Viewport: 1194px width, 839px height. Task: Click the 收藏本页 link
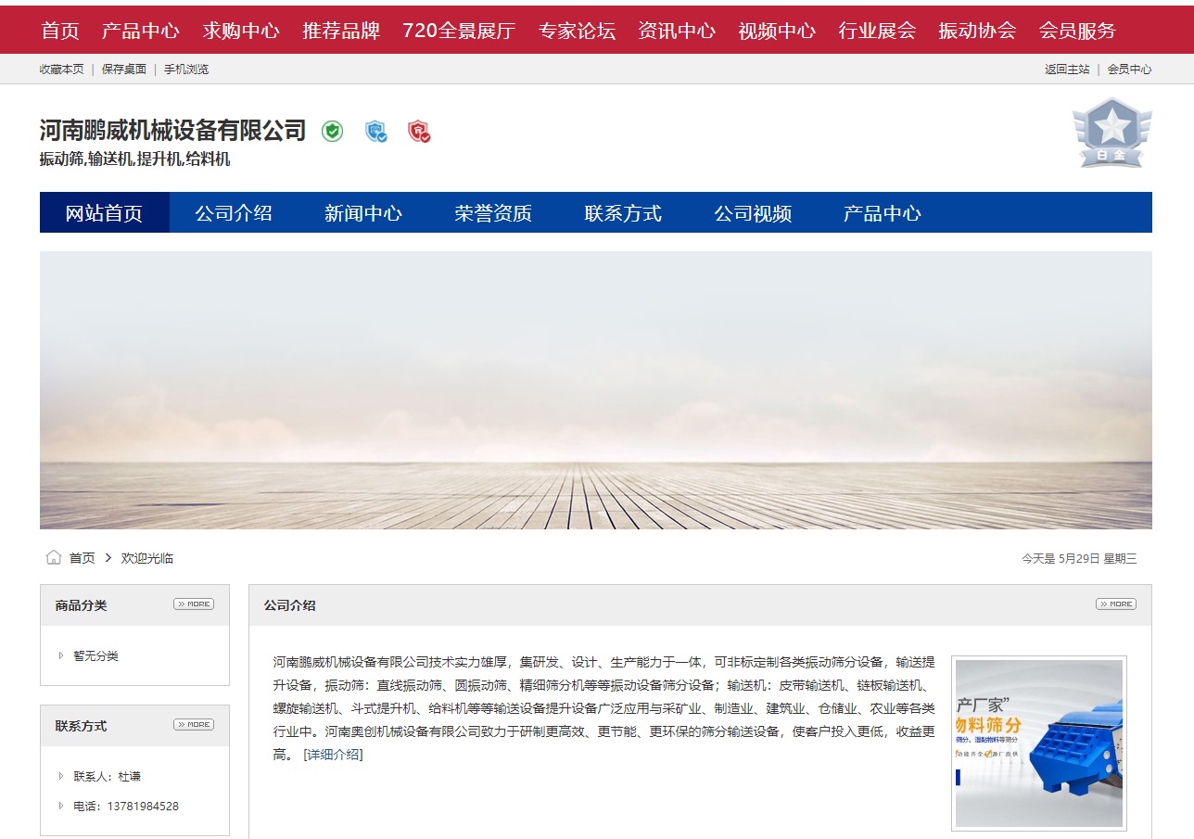tap(61, 69)
